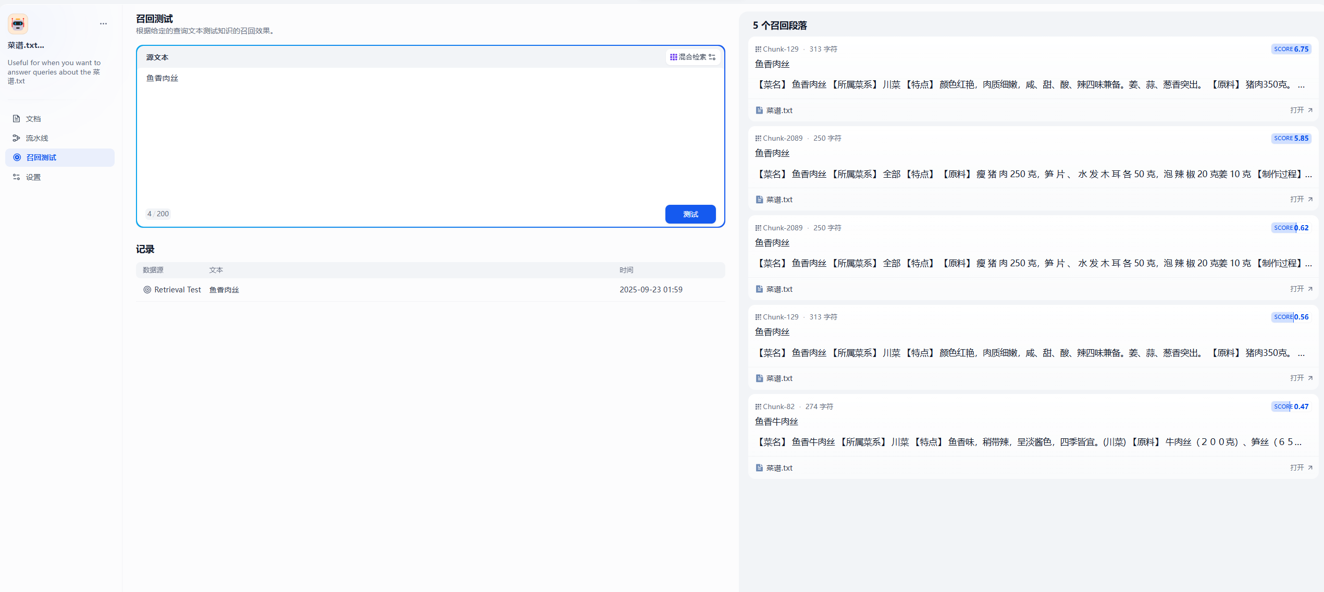The image size is (1324, 592).
Task: Click the document icon beside first 菜谱.txt
Action: 758,110
